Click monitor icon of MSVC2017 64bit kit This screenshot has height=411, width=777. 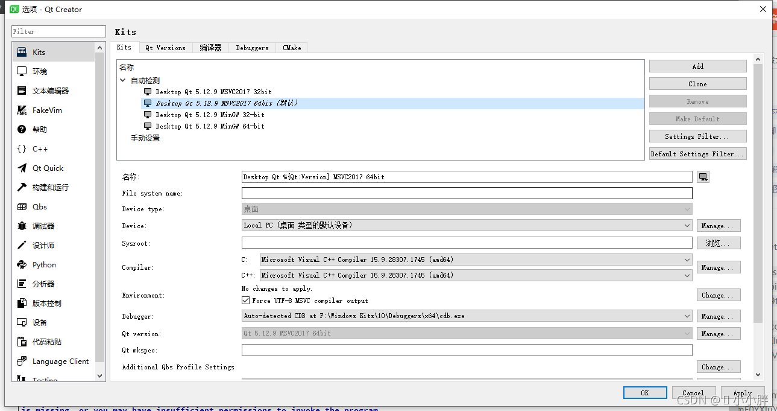148,103
